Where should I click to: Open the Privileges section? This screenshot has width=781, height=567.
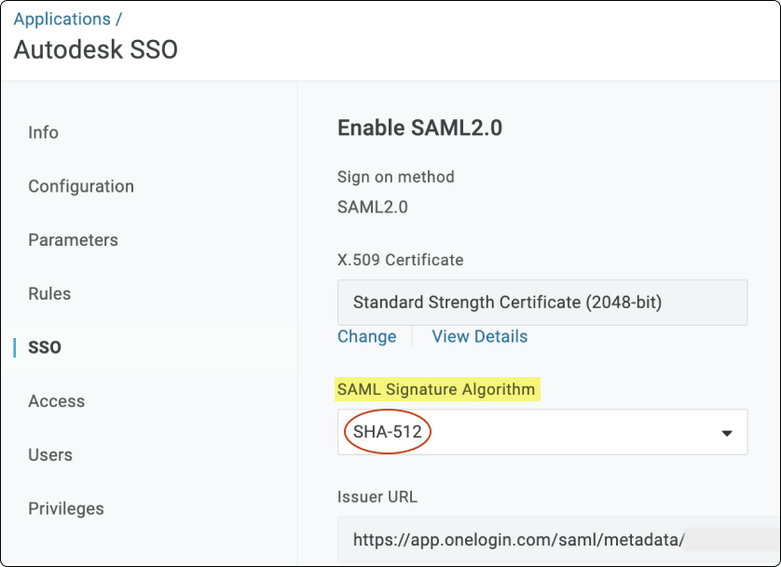(x=66, y=508)
